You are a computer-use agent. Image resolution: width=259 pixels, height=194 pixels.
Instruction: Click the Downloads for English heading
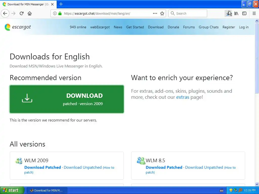pos(50,57)
